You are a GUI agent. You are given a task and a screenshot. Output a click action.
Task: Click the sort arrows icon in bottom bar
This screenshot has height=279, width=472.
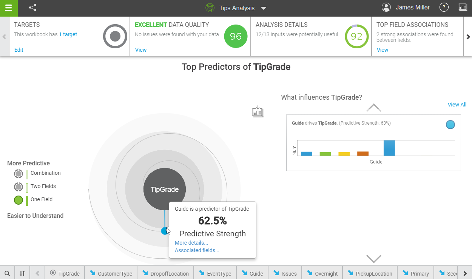pos(22,273)
